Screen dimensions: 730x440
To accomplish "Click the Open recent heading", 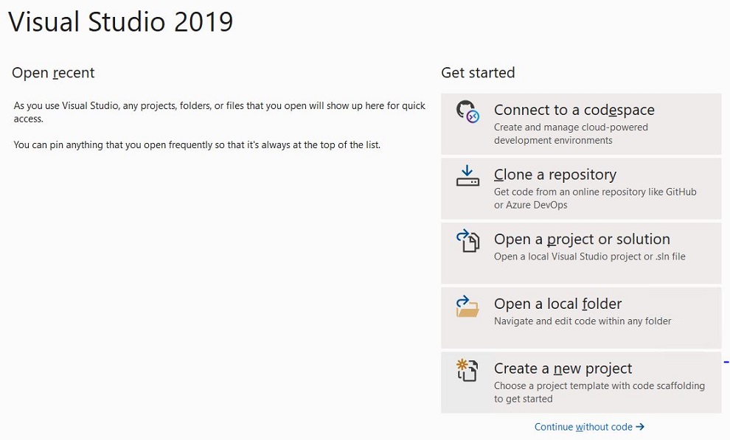I will (x=53, y=73).
